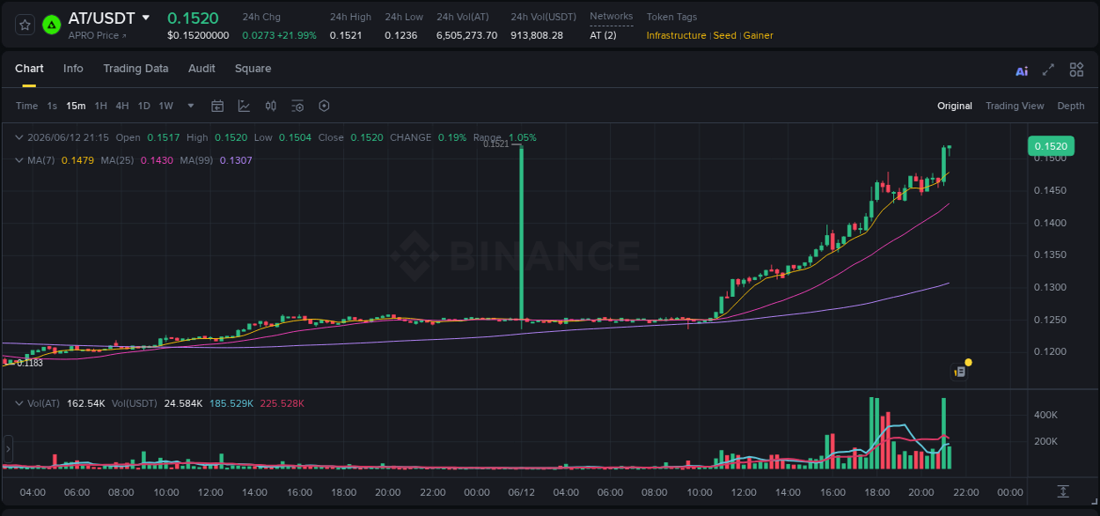
Task: Click the Seed token tag
Action: [x=724, y=35]
